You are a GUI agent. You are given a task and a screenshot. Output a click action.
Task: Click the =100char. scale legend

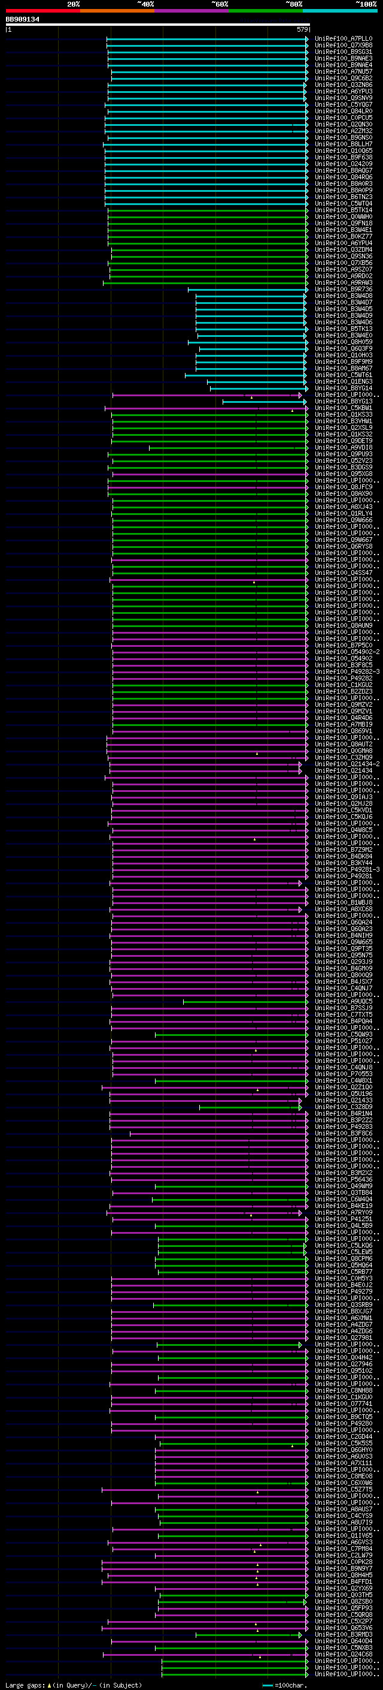[284, 1685]
